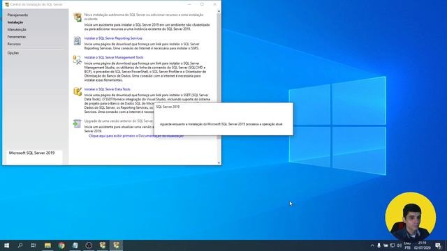Click the installer window title bar icon
The width and height of the screenshot is (447, 251).
pyautogui.click(x=7, y=4)
